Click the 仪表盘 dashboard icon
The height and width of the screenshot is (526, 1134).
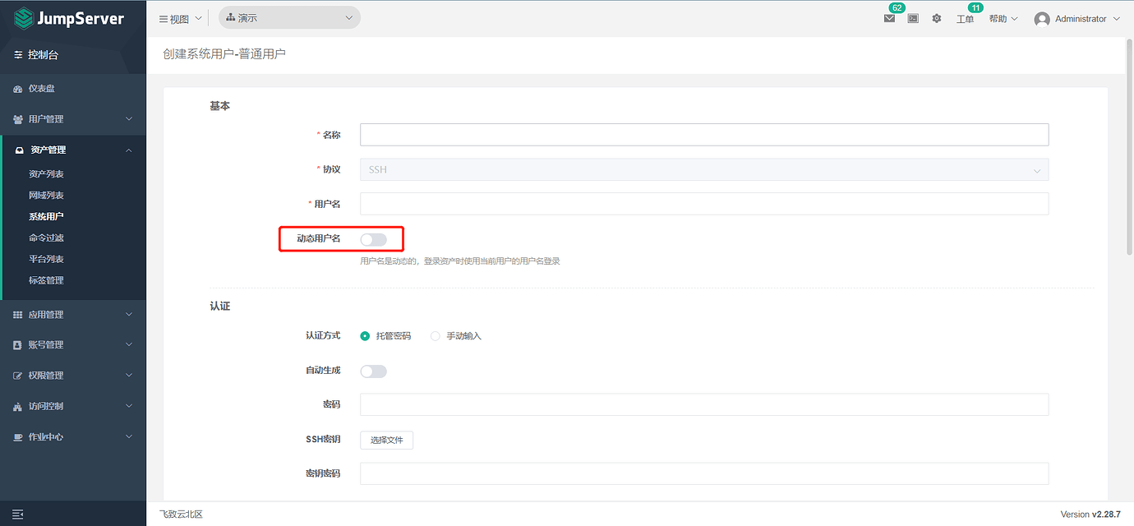18,89
